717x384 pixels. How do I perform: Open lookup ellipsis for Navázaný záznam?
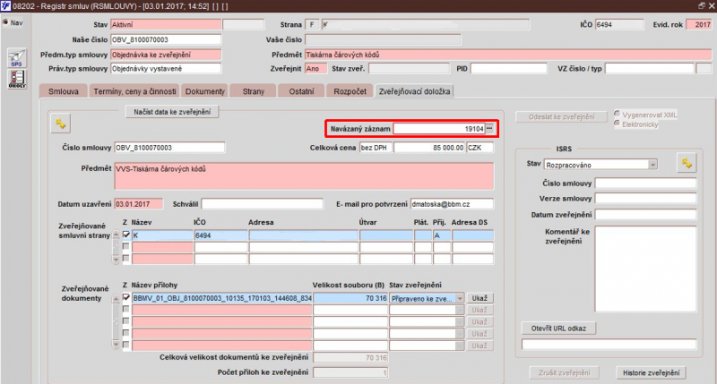489,130
